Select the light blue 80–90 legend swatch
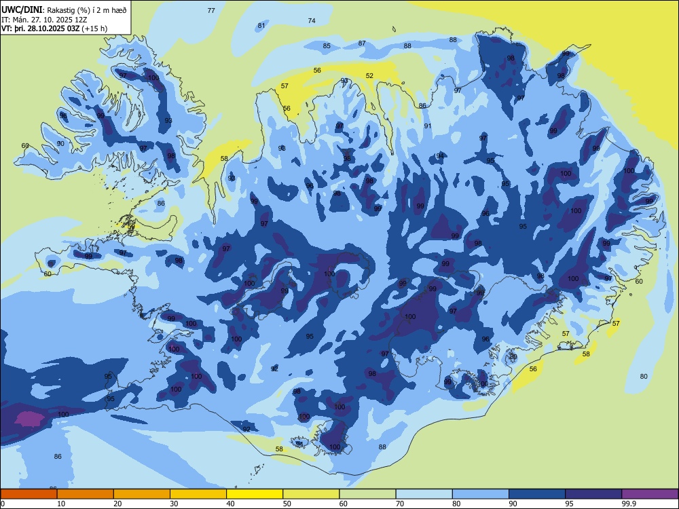 tap(481, 494)
